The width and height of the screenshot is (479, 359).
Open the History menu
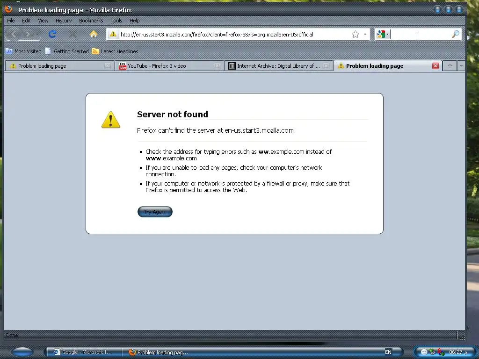(64, 21)
